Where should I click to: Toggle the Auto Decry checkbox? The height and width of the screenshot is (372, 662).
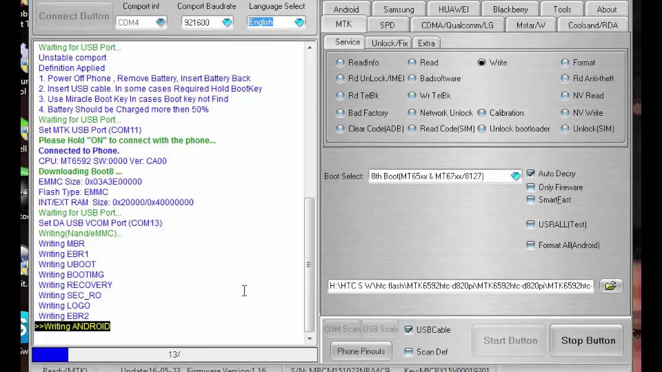[531, 174]
